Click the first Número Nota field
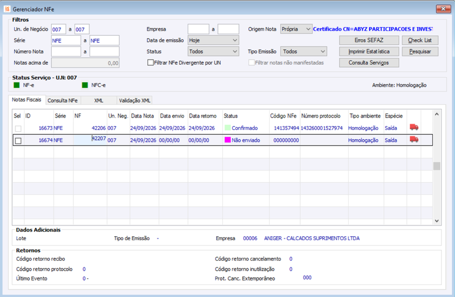 (x=66, y=52)
